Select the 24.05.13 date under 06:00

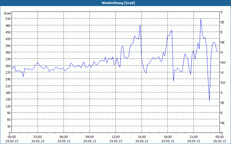click(x=64, y=141)
